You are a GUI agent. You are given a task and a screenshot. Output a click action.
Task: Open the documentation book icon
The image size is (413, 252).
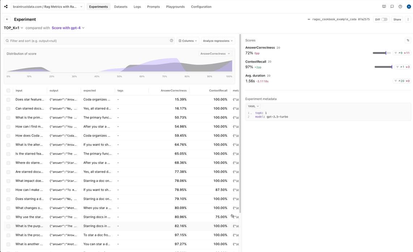(x=384, y=7)
